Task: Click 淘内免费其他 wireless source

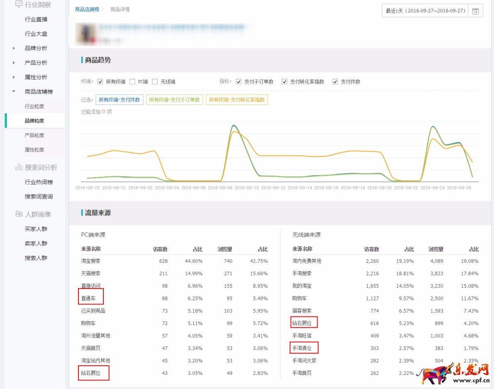Action: coord(307,261)
